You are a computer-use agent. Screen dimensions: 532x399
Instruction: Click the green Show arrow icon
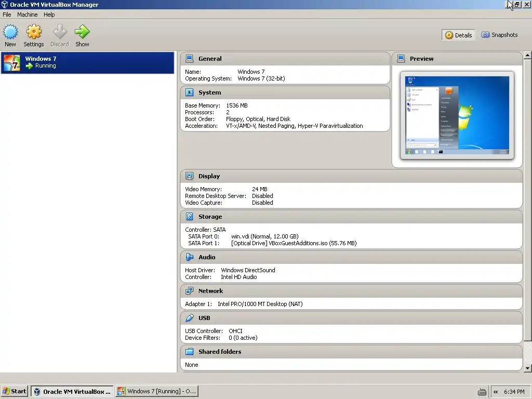pyautogui.click(x=82, y=32)
